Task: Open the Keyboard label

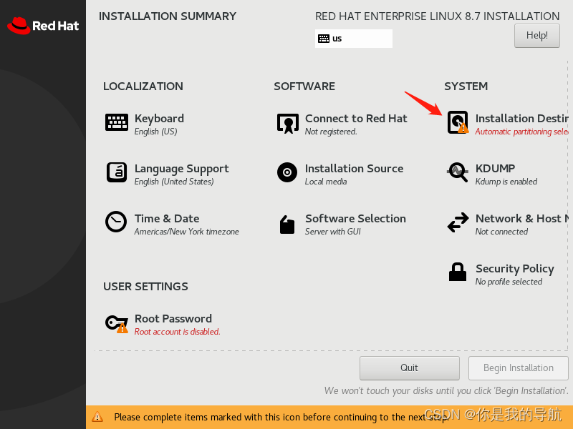Action: click(x=159, y=119)
